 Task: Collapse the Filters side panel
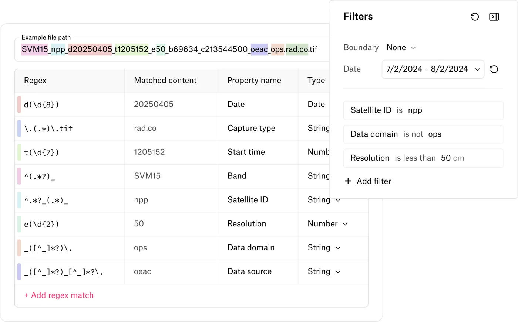point(494,17)
